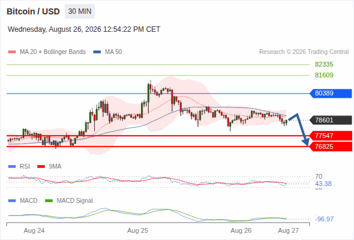
Task: Click the MA 20 + Bollinger Bands legend swatch
Action: click(x=12, y=52)
